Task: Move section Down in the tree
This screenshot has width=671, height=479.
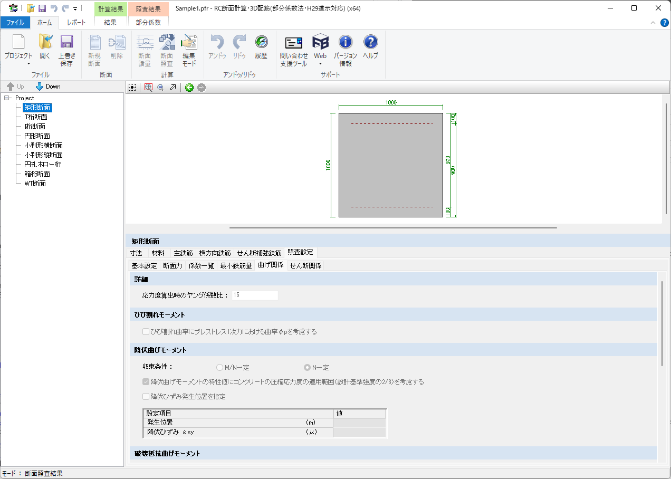Action: 48,87
